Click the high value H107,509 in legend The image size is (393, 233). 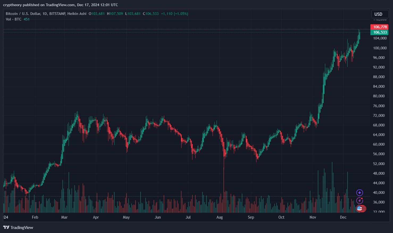click(x=115, y=14)
